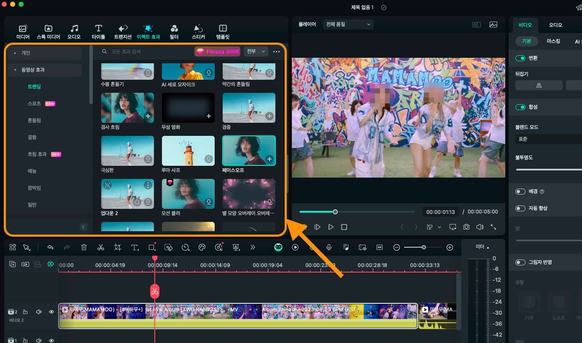Collapse the effects sidebar with chevron button
582x343 pixels.
pos(83,227)
